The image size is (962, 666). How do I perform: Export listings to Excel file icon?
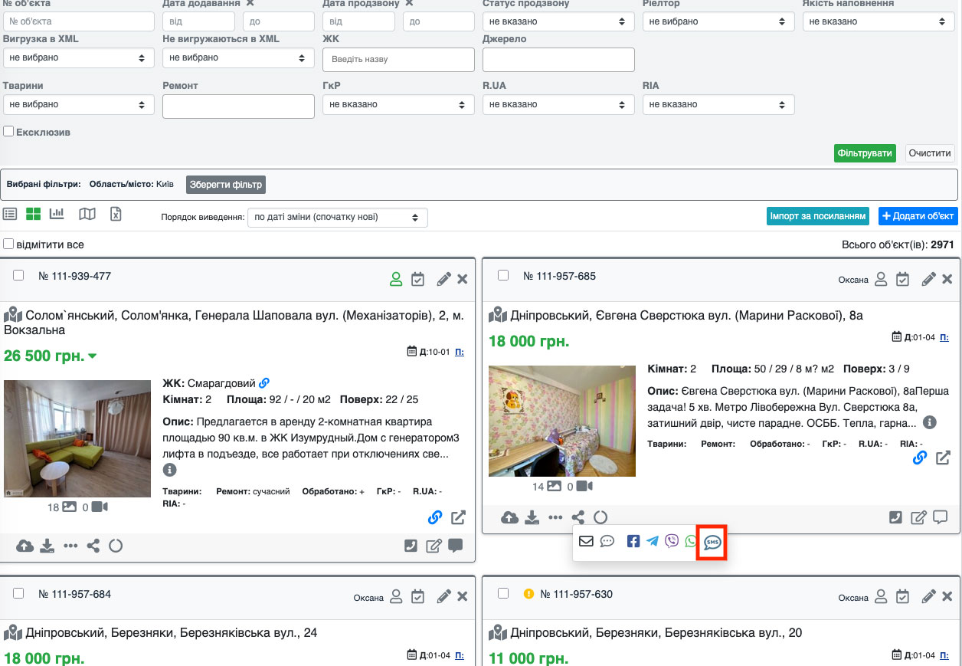tap(116, 215)
